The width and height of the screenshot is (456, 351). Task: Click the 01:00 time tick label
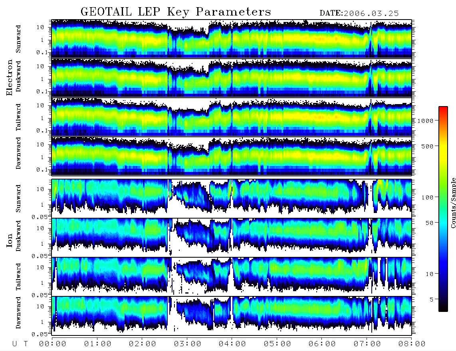point(98,344)
